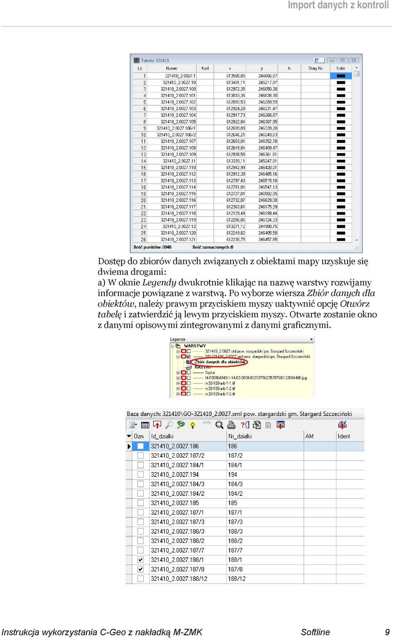Screen dimensions: 393x638
Task: Open the list options icon in database toolbar
Action: [133, 425]
